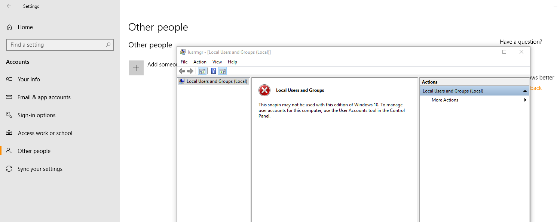Close the lusrmgr window
560x222 pixels.
point(521,52)
